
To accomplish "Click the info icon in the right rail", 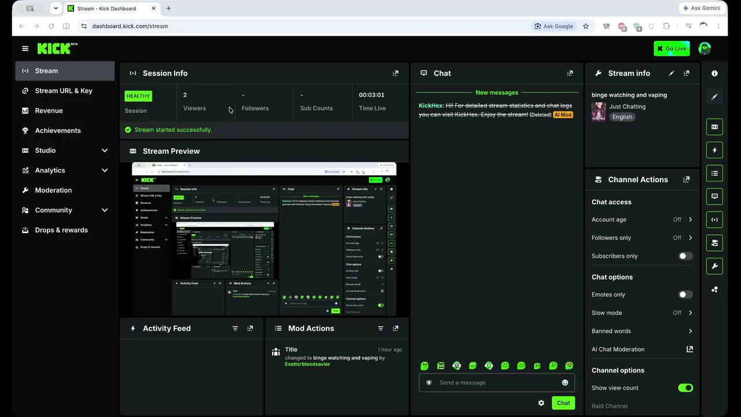I will click(714, 74).
